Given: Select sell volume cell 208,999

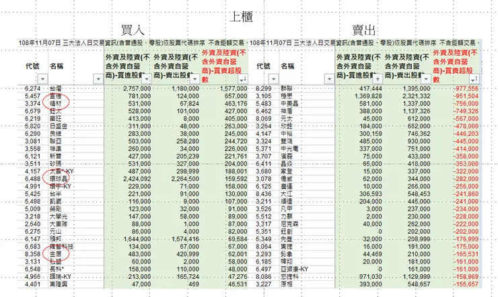Looking at the screenshot, I should point(419,239).
